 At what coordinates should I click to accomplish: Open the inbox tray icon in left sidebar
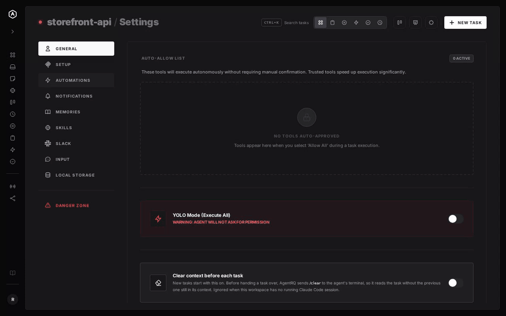tap(13, 67)
